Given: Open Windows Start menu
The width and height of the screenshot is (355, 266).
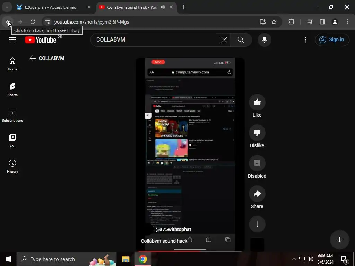Looking at the screenshot, I should [8, 259].
